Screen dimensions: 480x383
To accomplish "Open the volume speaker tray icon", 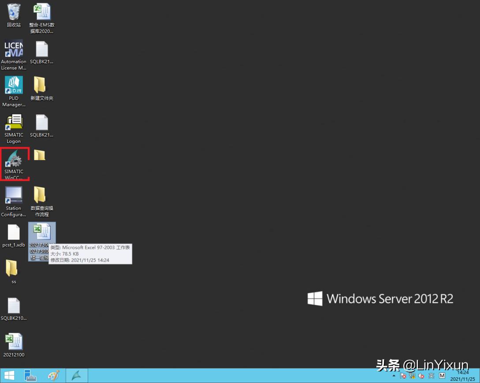I will point(421,376).
